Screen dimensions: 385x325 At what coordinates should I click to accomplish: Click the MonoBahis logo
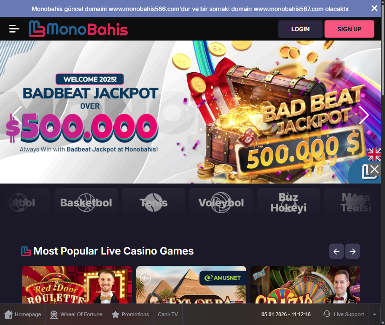78,29
